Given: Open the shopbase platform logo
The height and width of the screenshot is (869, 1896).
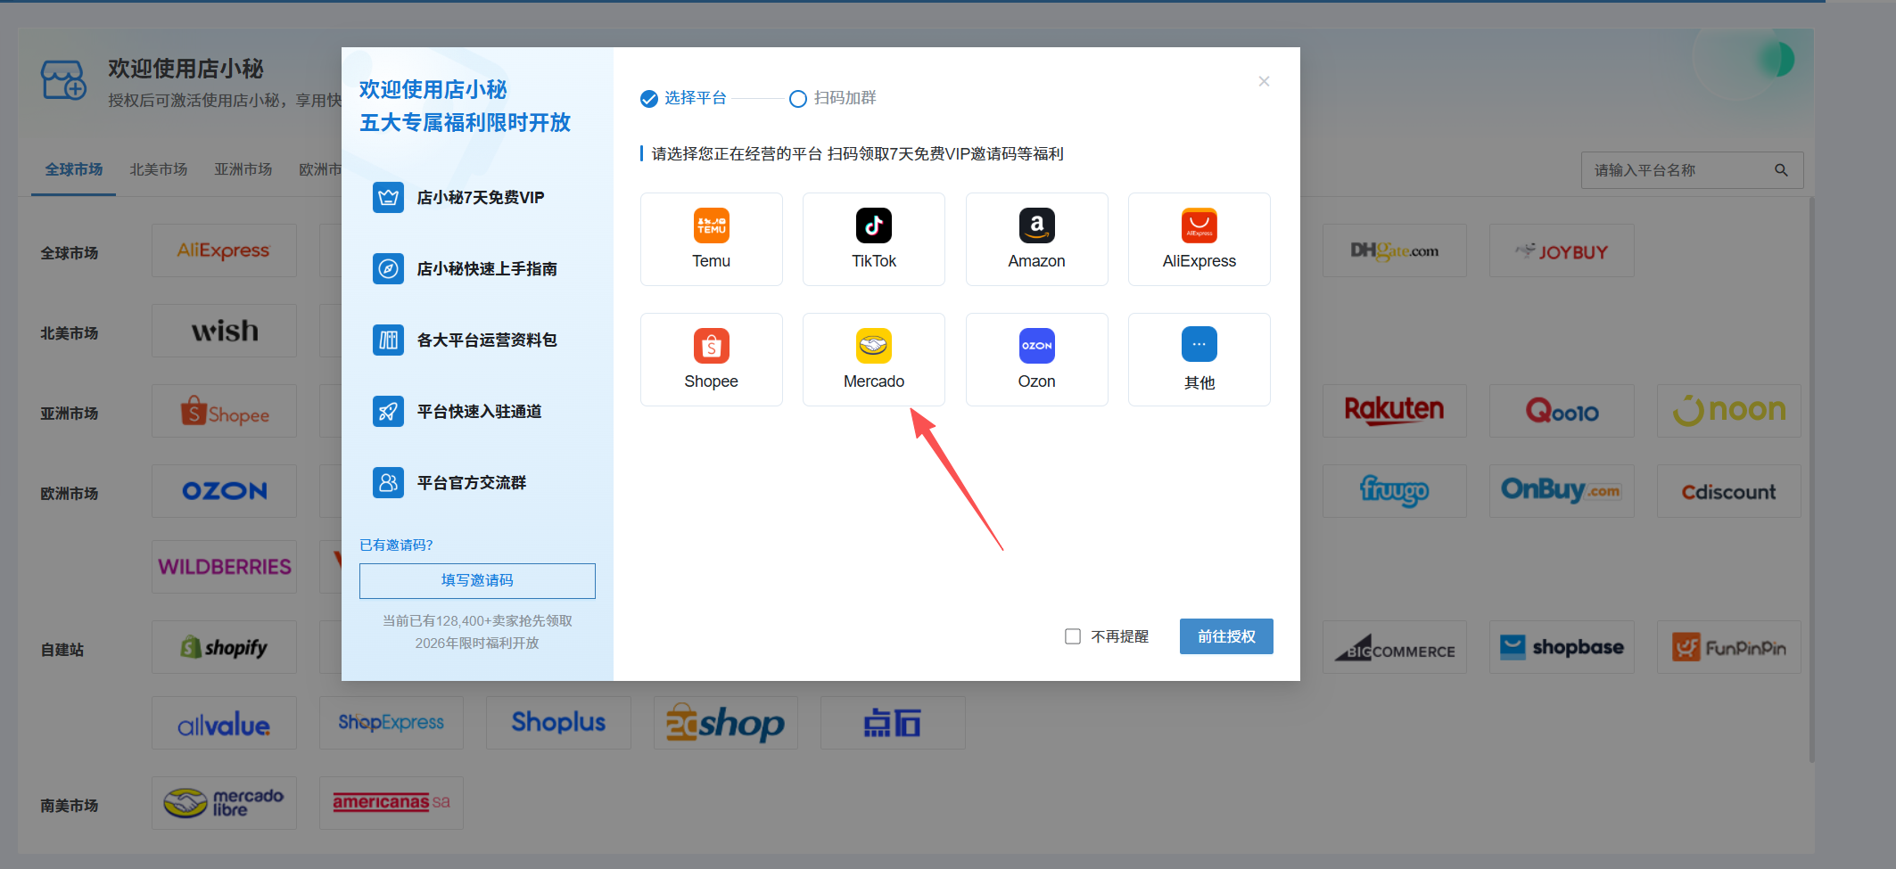Looking at the screenshot, I should click(x=1562, y=647).
